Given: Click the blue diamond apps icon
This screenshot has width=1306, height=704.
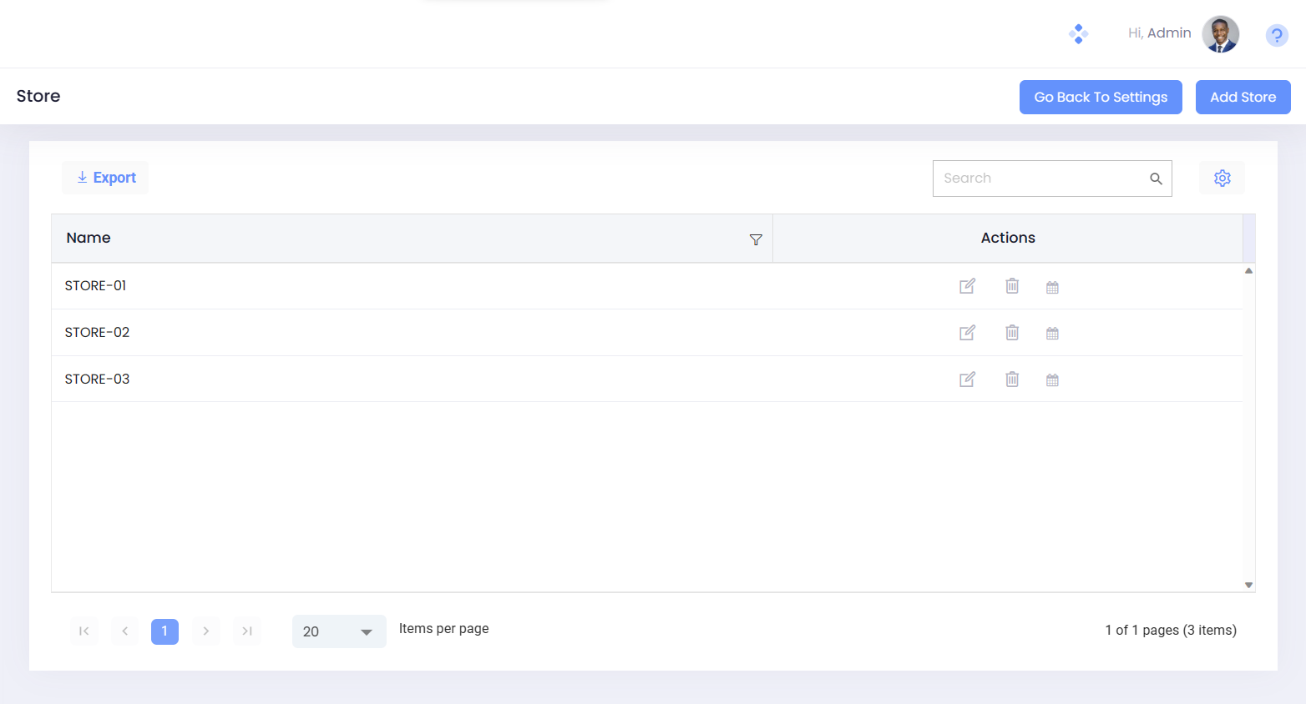Looking at the screenshot, I should pos(1078,34).
